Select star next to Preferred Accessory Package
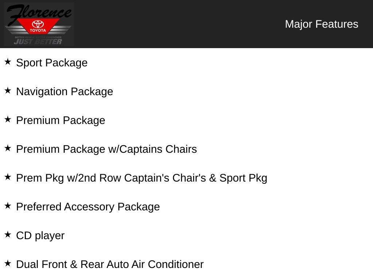This screenshot has height=280, width=373. 8,206
